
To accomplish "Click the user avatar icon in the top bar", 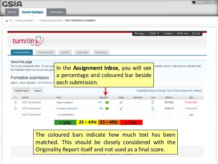I will (x=194, y=2).
